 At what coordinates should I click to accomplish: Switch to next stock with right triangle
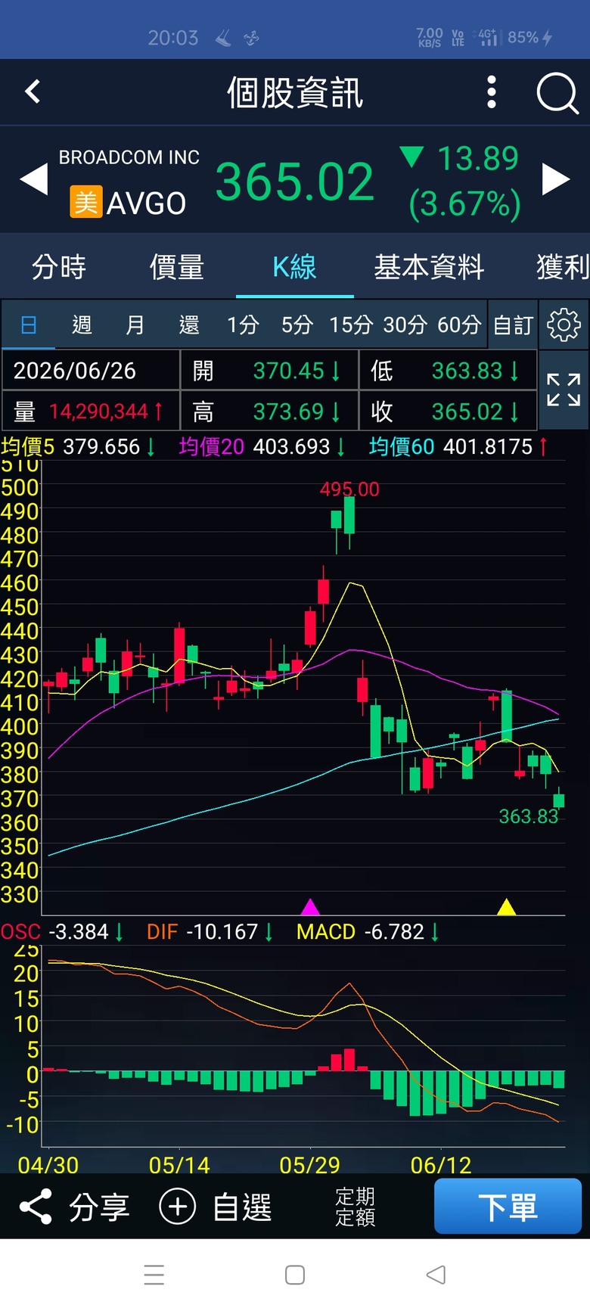[556, 180]
